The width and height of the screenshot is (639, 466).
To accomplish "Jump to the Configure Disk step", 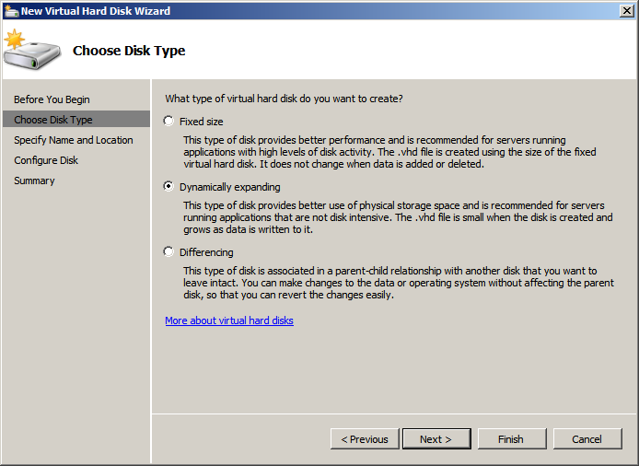I will pos(46,160).
